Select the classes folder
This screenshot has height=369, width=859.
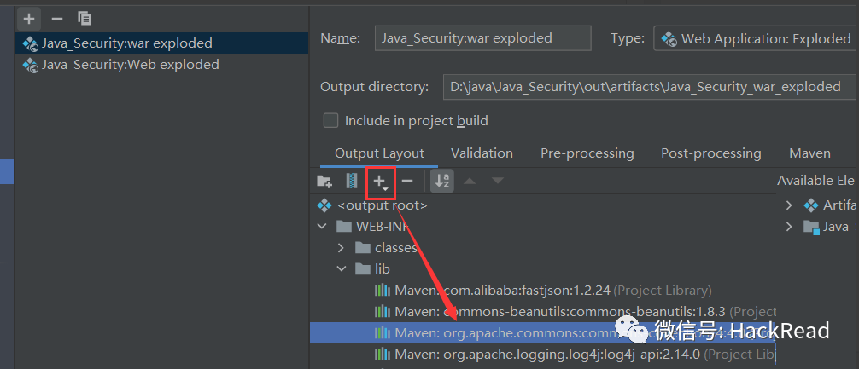(386, 248)
